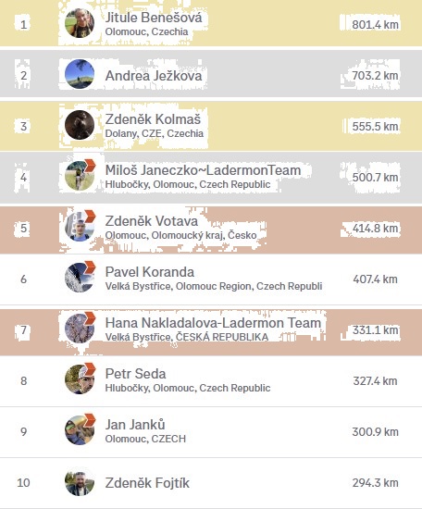Click Hana Nakladalova-Ladermon Team name
This screenshot has width=422, height=509.
[x=213, y=323]
